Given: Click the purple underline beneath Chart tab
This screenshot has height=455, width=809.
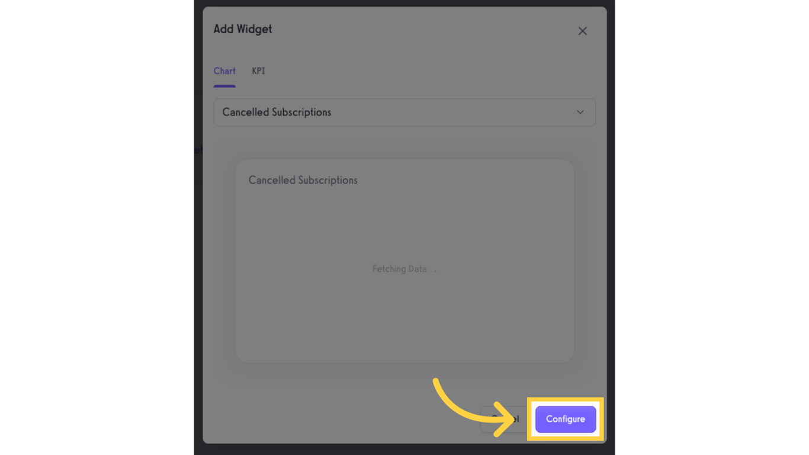Looking at the screenshot, I should (x=224, y=86).
